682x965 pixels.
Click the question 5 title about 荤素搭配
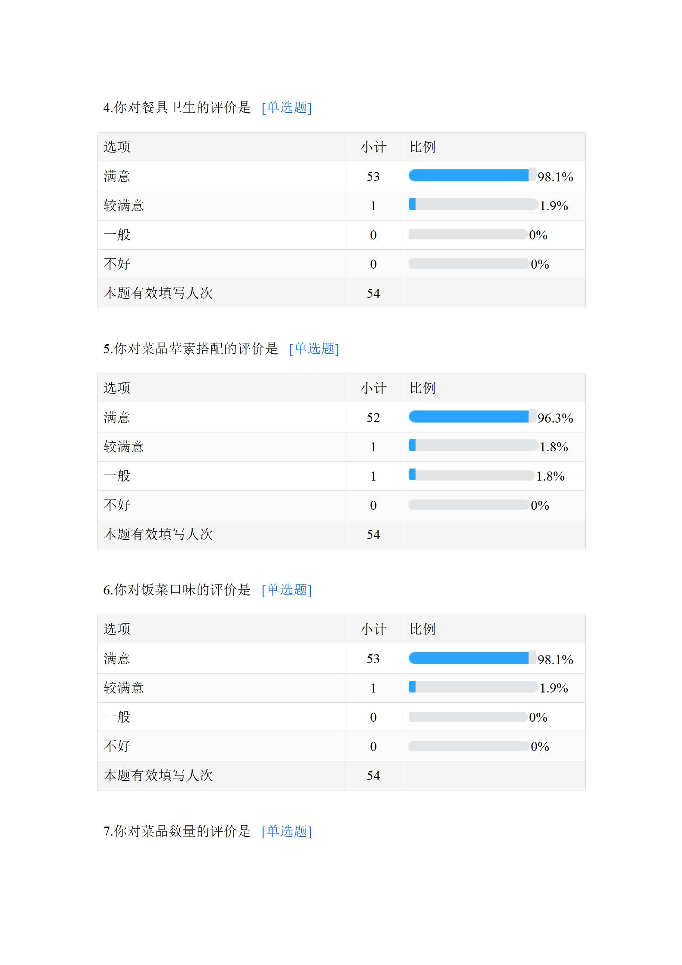[191, 349]
